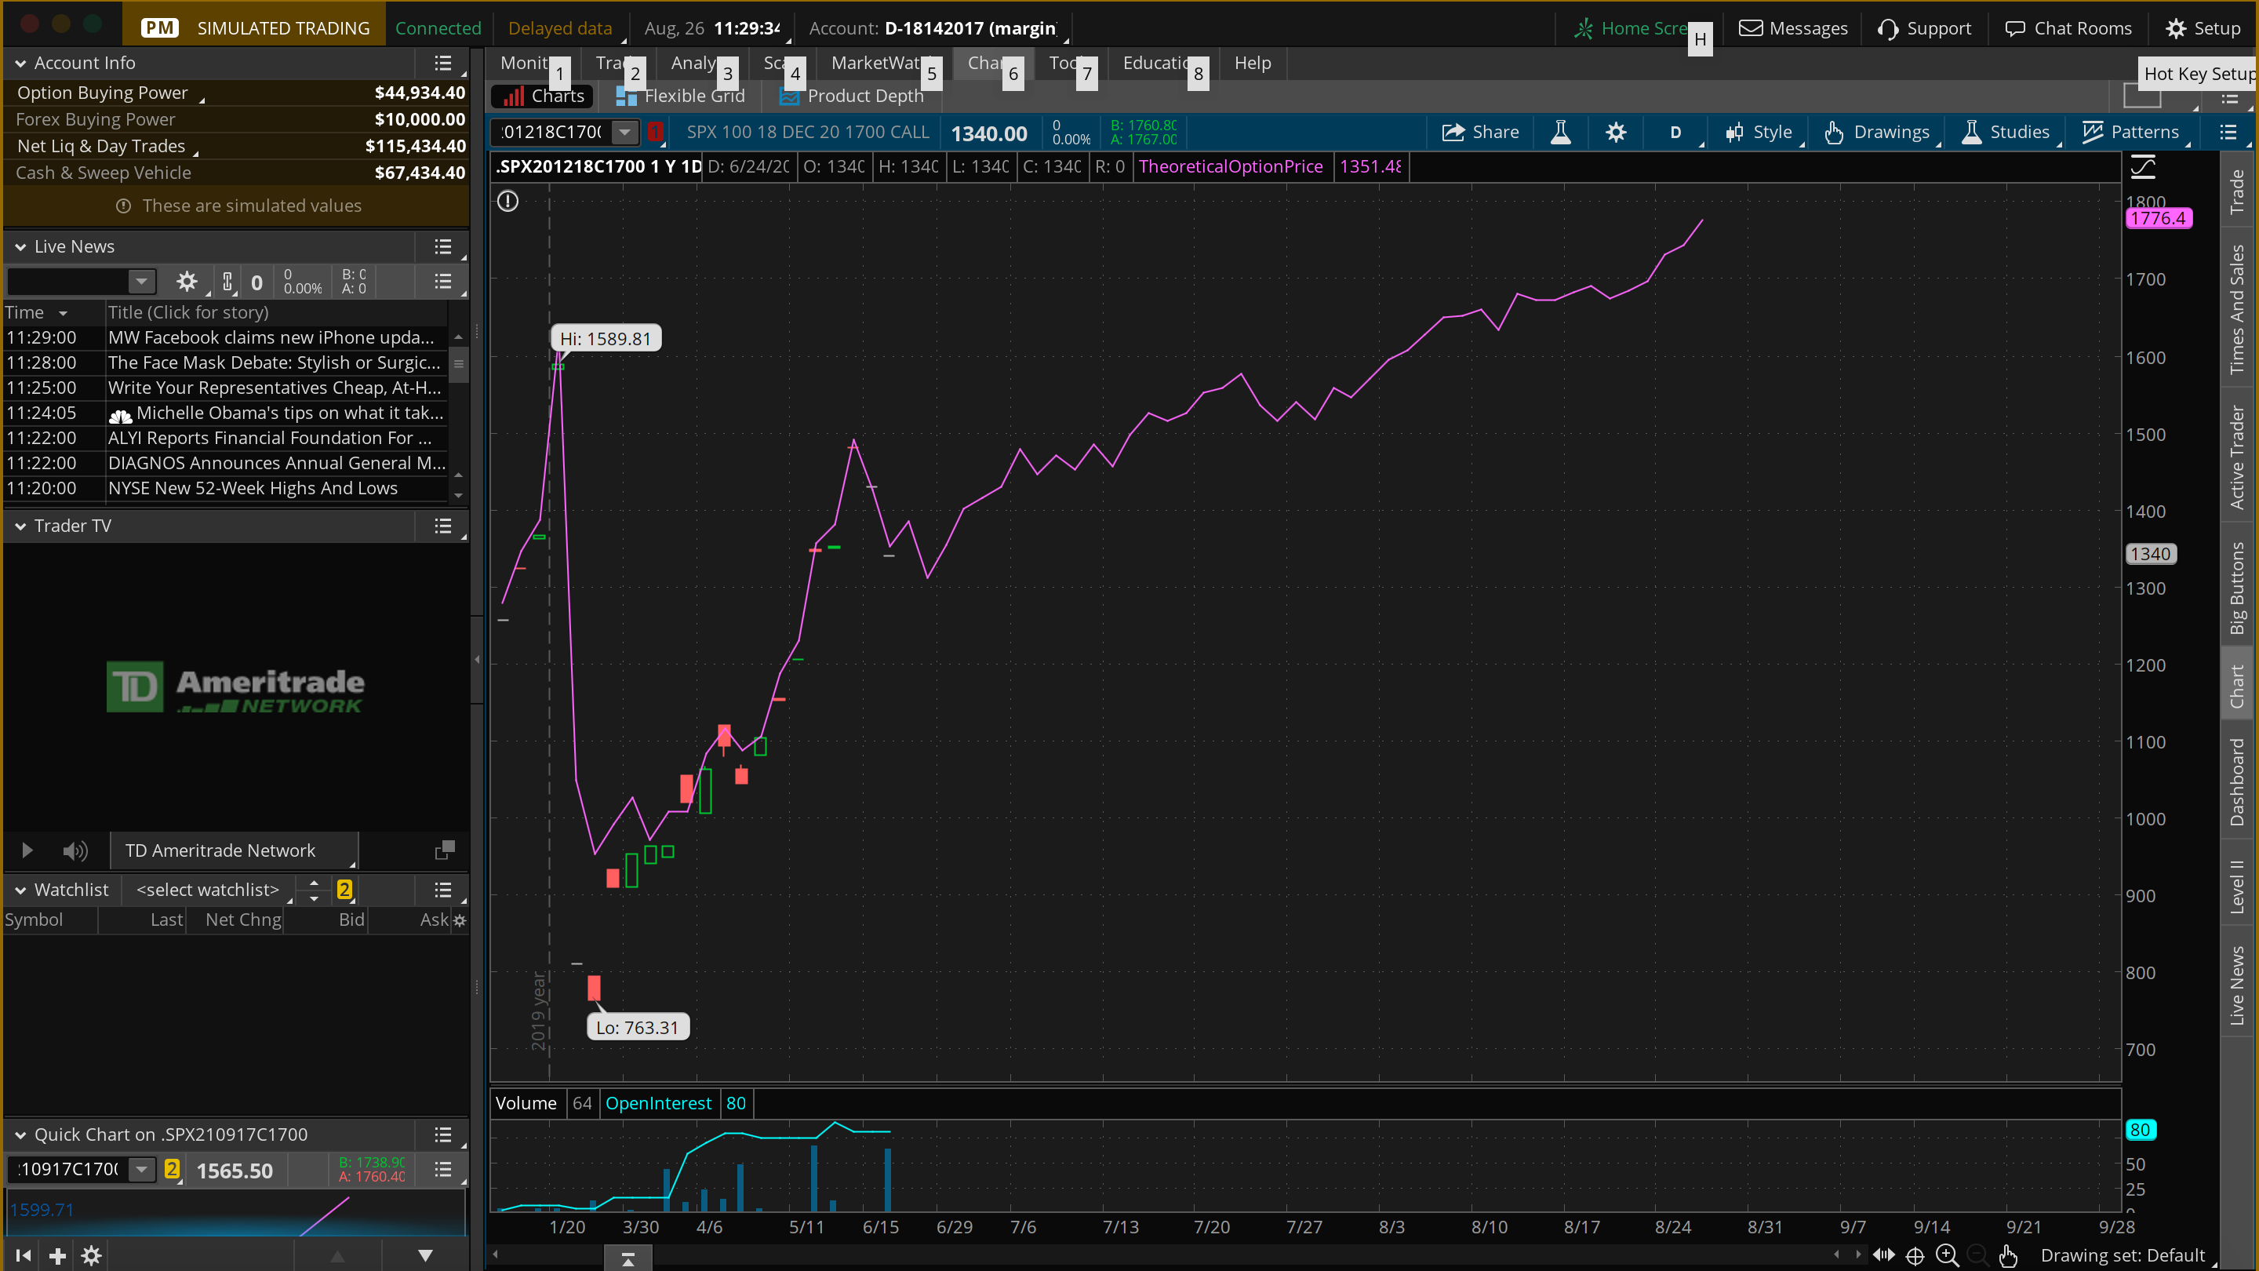
Task: Click the Live News list menu icon
Action: coord(443,246)
